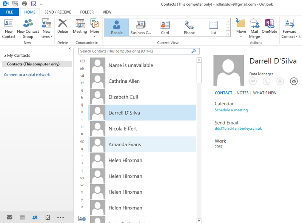Jump to z in the index
Screen dimensions: 302x223
pyautogui.click(x=82, y=207)
